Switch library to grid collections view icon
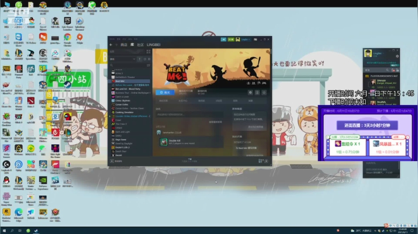The height and width of the screenshot is (234, 418). 148,52
